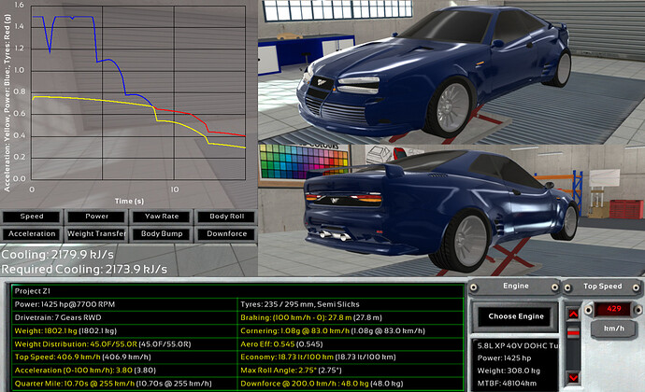Image resolution: width=645 pixels, height=392 pixels.
Task: Click the Top Speed: 406.9 km/h stat
Action: 124,357
